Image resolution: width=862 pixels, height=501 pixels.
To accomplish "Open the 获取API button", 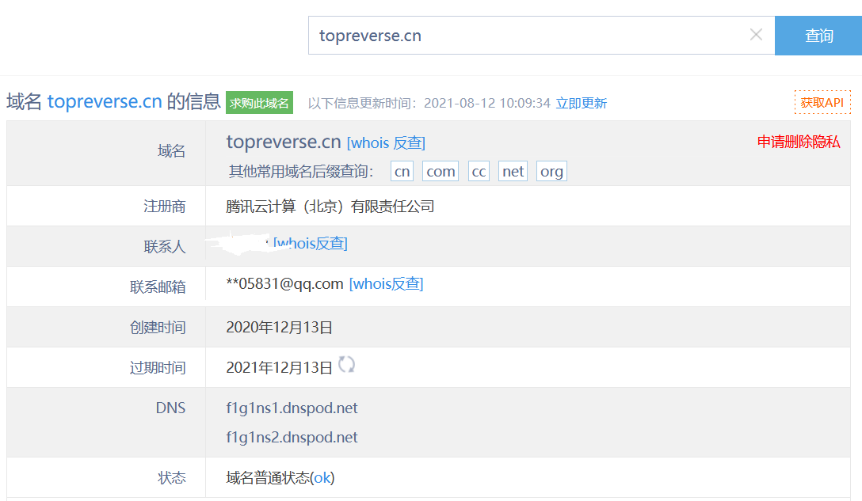I will click(x=822, y=103).
